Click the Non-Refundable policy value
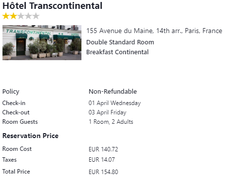The height and width of the screenshot is (178, 229). coord(113,92)
